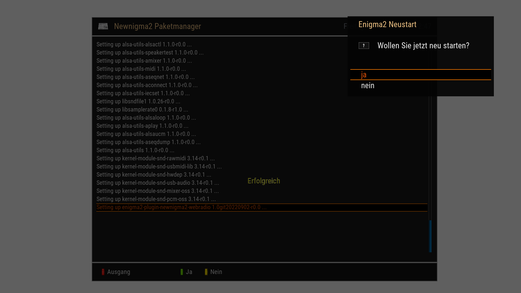Click the Ausgang button label
The image size is (521, 293).
tap(119, 272)
